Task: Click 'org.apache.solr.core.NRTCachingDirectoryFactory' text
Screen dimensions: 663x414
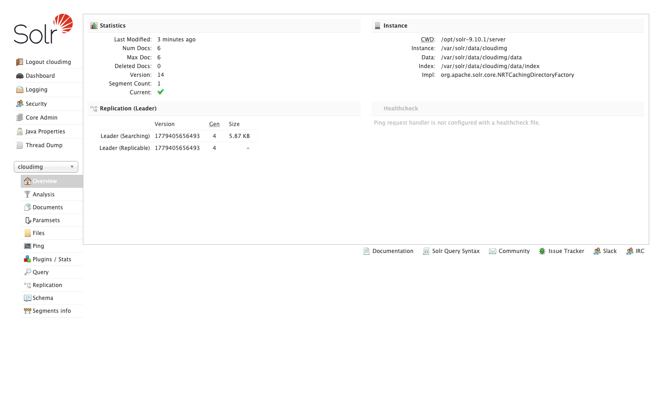Action: pyautogui.click(x=507, y=75)
